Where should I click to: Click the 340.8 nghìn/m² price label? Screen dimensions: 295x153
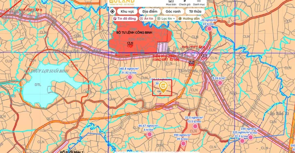129,69
